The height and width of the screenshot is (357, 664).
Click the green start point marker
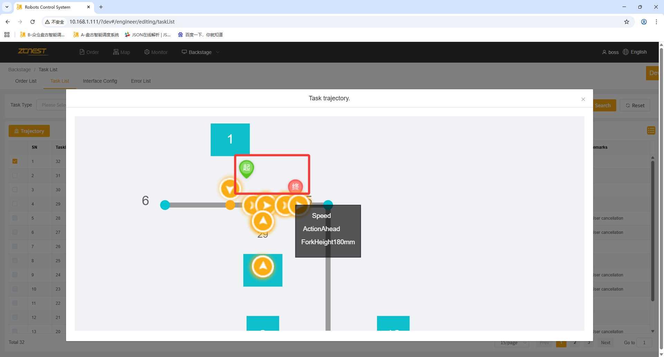pos(246,168)
